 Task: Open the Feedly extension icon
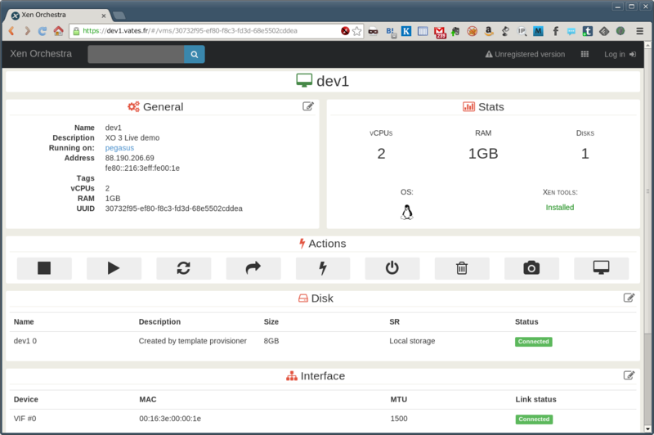coord(604,31)
